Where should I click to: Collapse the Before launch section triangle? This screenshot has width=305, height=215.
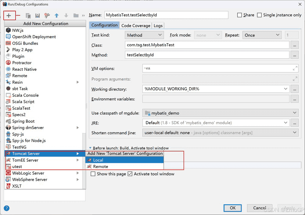point(90,148)
